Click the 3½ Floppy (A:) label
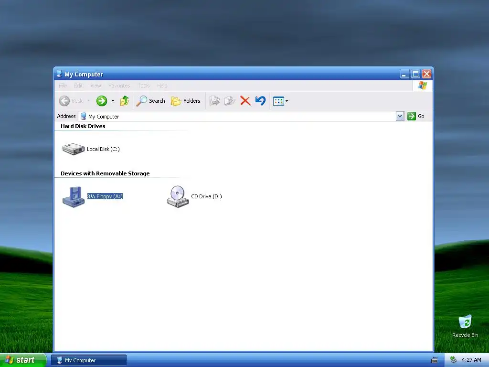 [105, 196]
